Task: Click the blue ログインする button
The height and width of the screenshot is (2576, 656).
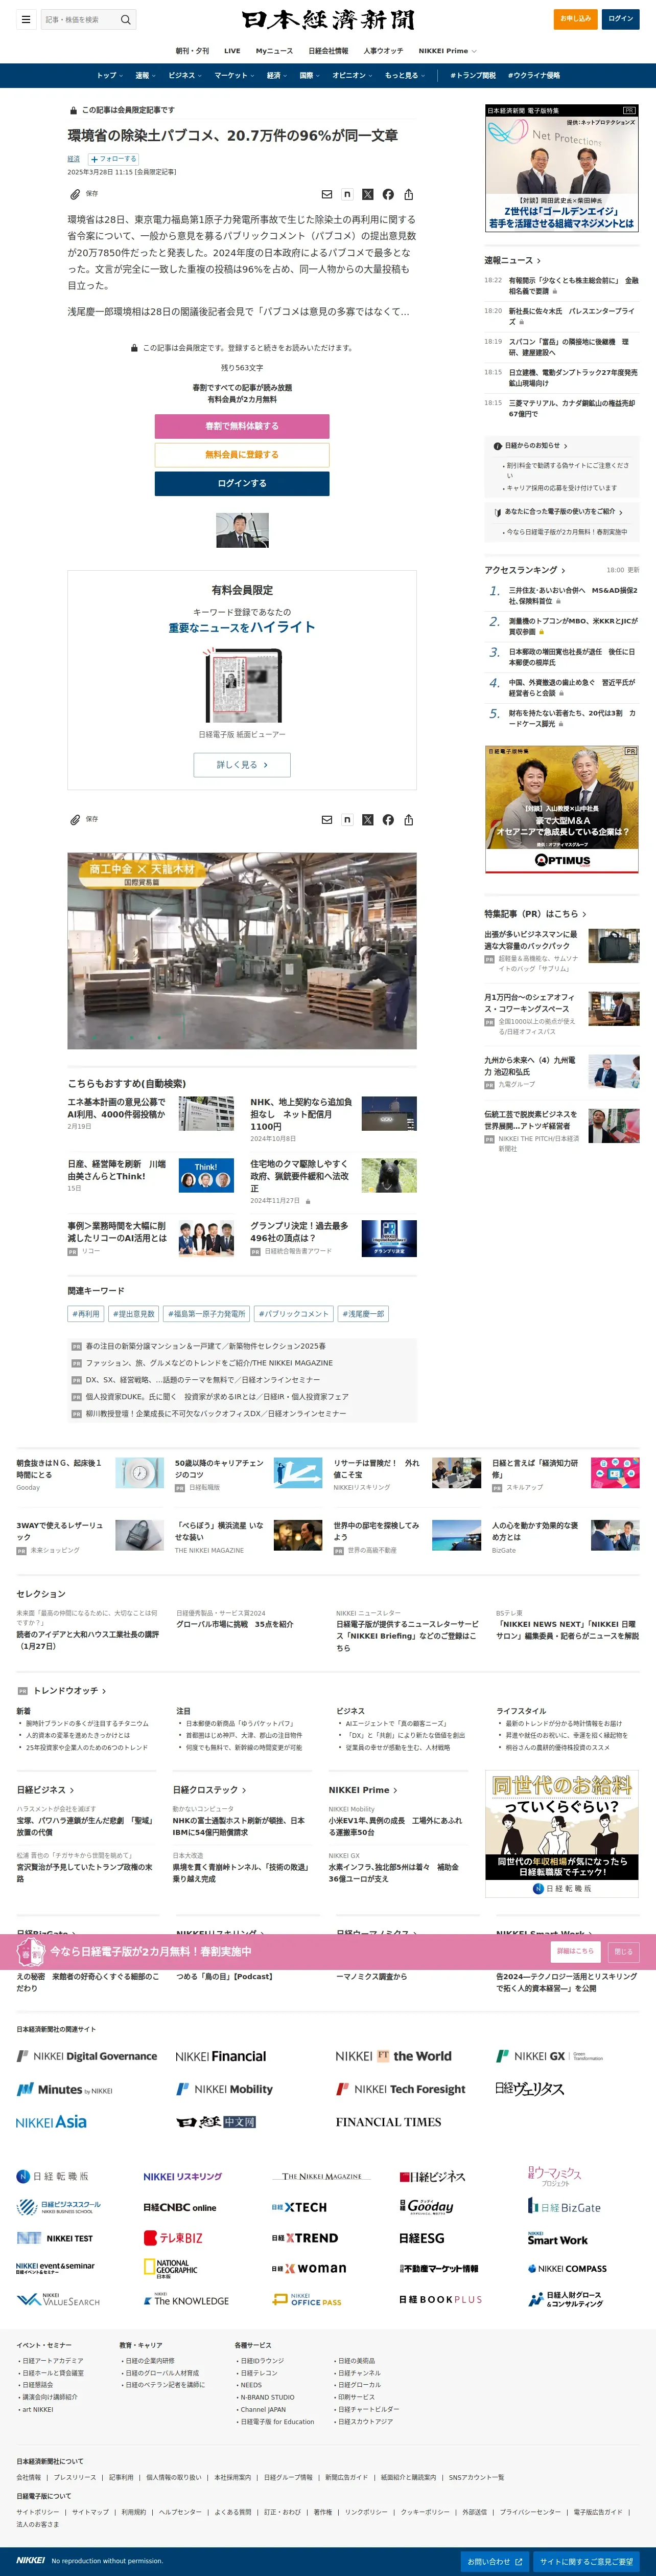Action: [x=242, y=483]
